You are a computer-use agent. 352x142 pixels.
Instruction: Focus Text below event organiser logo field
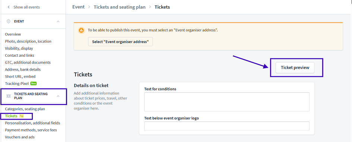pos(227,126)
